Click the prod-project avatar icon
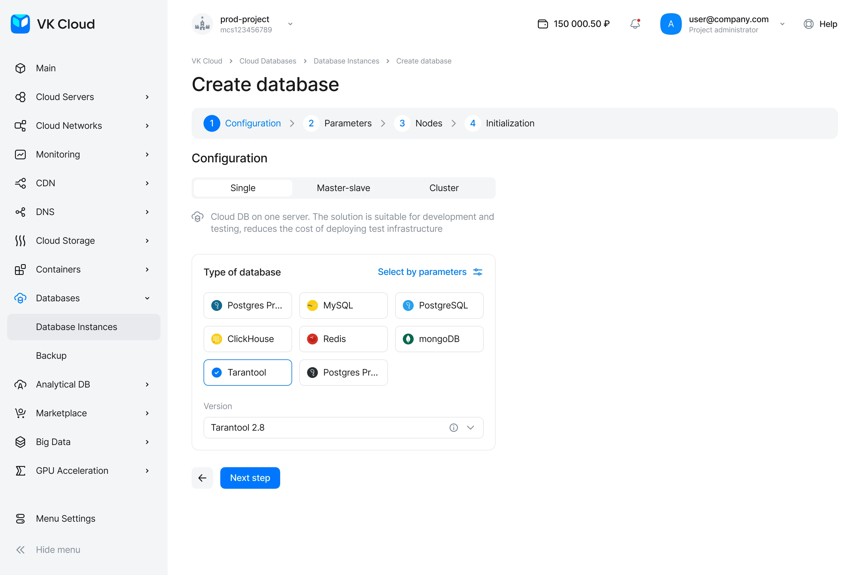Image resolution: width=862 pixels, height=575 pixels. (202, 24)
